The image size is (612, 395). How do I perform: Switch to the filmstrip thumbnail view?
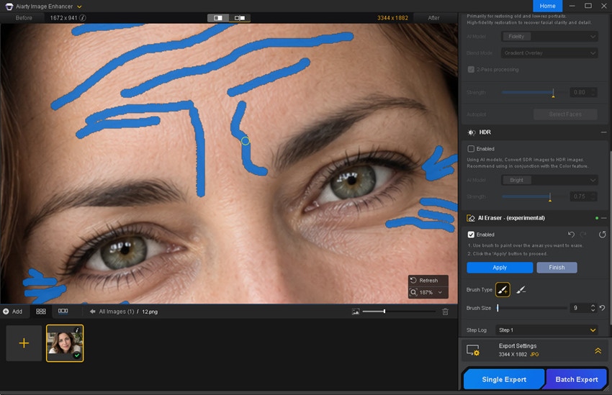pyautogui.click(x=63, y=311)
